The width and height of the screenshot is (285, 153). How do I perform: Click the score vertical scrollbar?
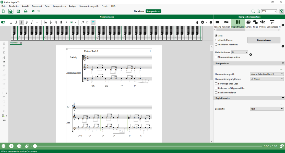211,65
